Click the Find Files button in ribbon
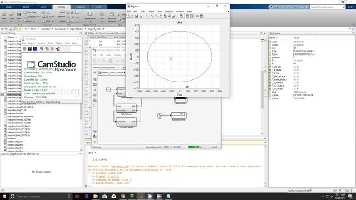 point(30,12)
